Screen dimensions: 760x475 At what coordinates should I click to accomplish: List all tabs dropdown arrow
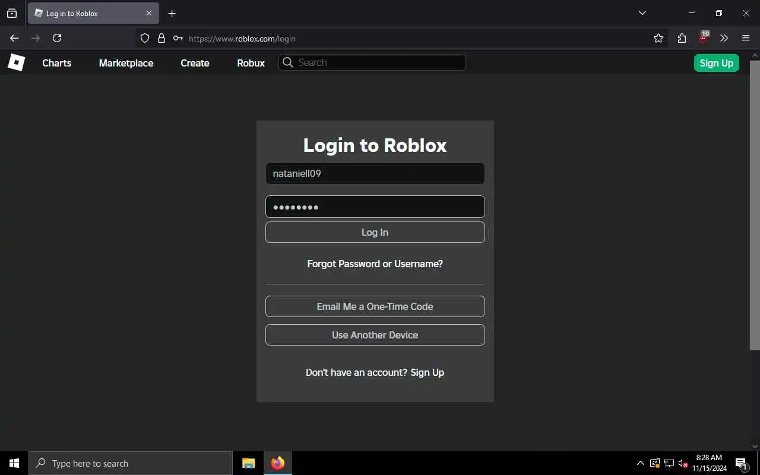(x=642, y=13)
